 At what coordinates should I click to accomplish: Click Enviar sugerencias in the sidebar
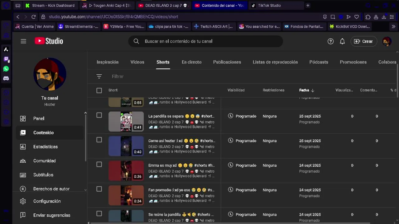click(x=50, y=215)
